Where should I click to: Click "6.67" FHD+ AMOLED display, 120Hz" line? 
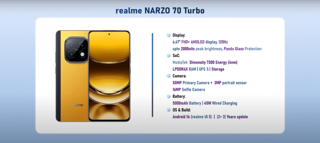click(x=200, y=42)
